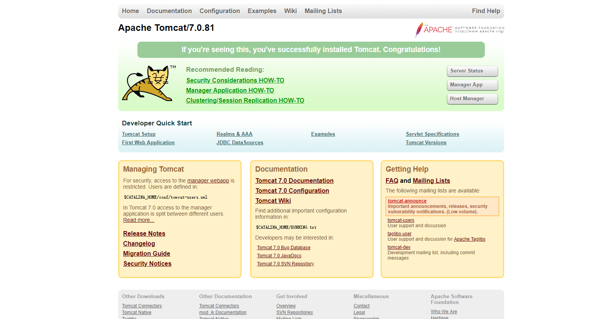Open the Changelog link
591x319 pixels.
[x=139, y=243]
